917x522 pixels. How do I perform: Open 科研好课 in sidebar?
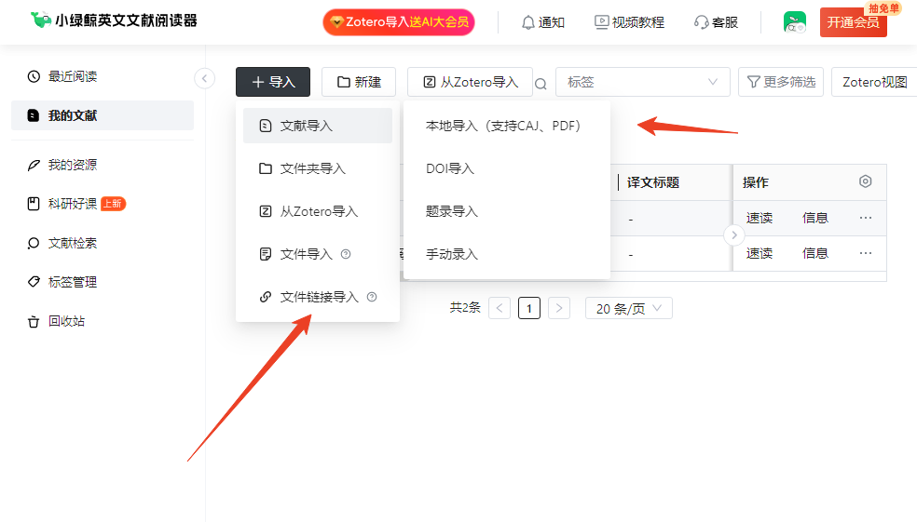(72, 204)
